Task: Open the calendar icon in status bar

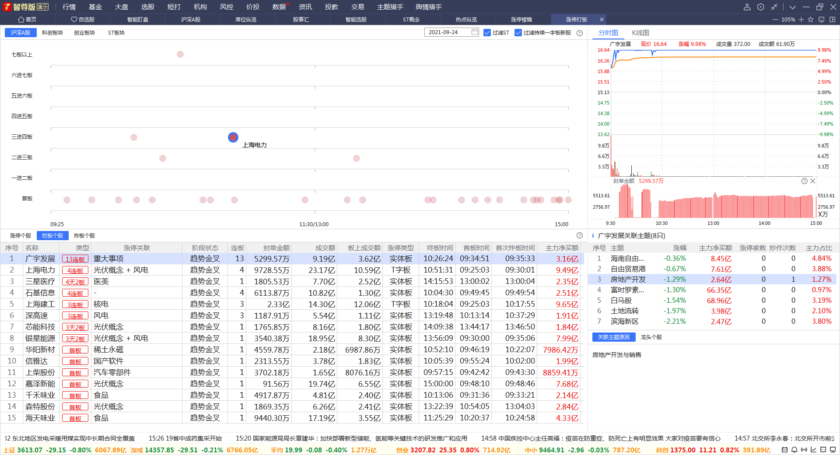Action: (784, 450)
